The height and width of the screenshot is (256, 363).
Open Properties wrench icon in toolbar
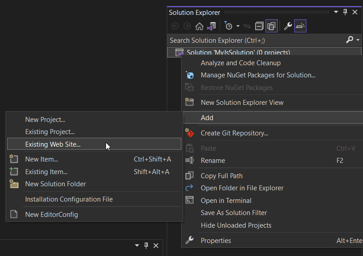(x=288, y=26)
